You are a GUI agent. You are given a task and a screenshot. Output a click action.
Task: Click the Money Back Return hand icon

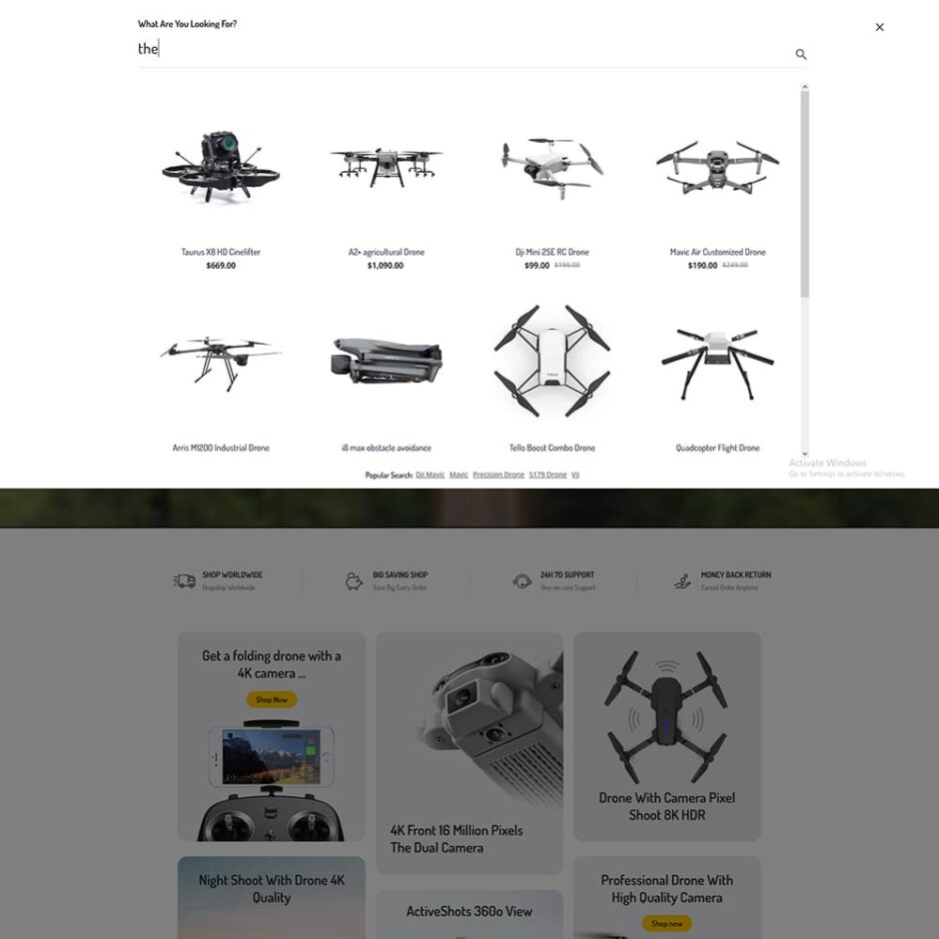682,581
